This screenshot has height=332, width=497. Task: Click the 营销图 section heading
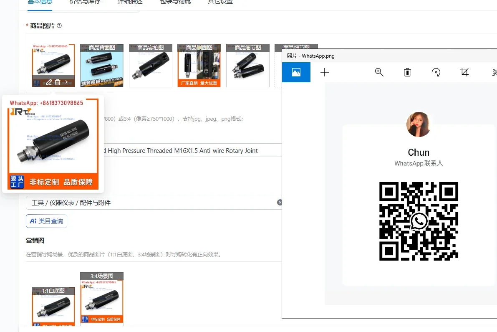(35, 241)
